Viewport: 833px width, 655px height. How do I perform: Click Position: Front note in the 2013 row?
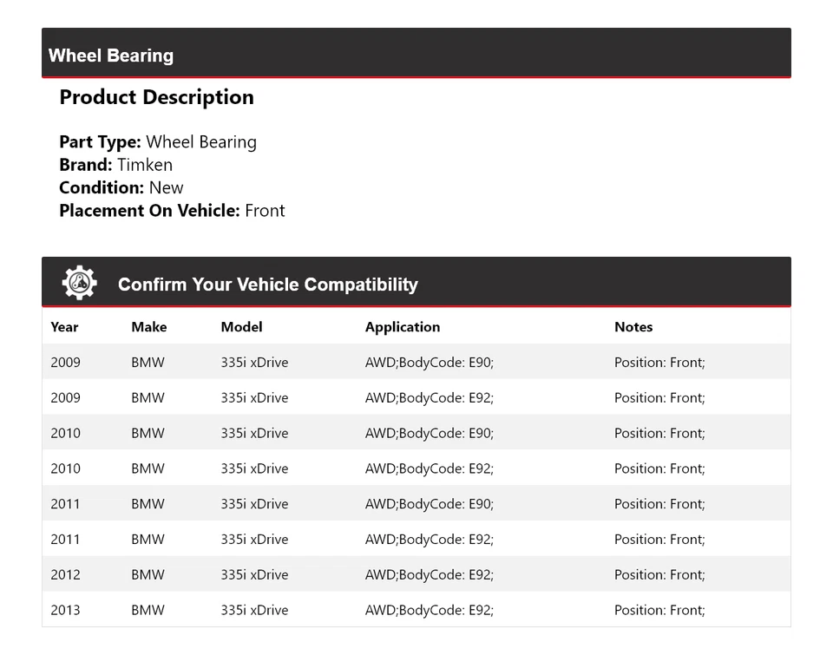(x=659, y=610)
